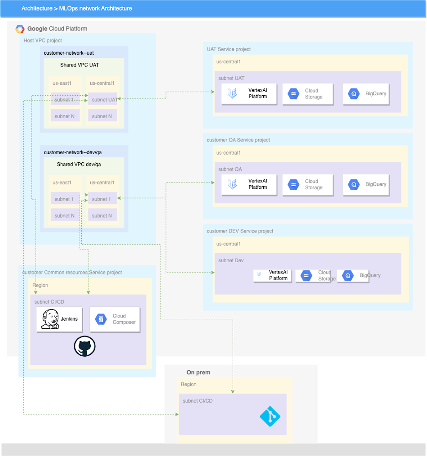Viewport: 427px width, 456px height.
Task: Select Region label in Common resources project
Action: coord(40,285)
